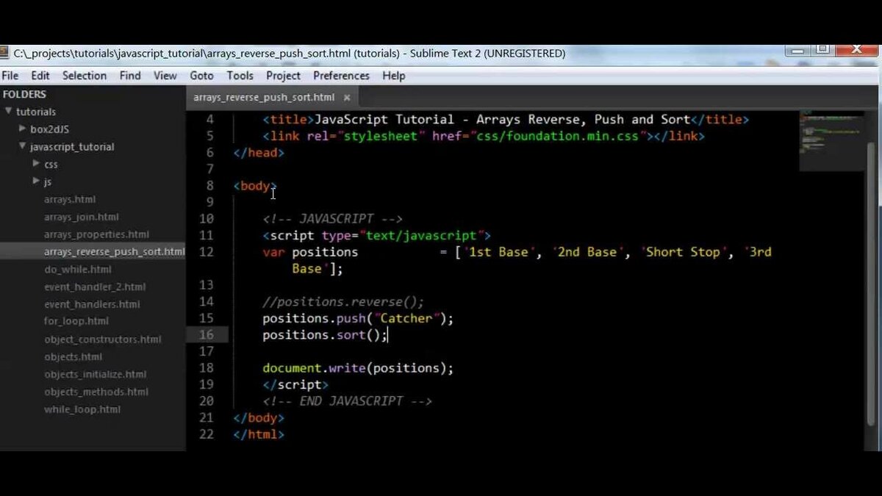Open the Preferences menu
This screenshot has height=496, width=882.
click(341, 76)
